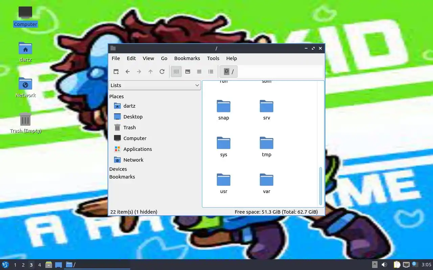The height and width of the screenshot is (270, 433).
Task: Click the Places section header
Action: (x=116, y=97)
